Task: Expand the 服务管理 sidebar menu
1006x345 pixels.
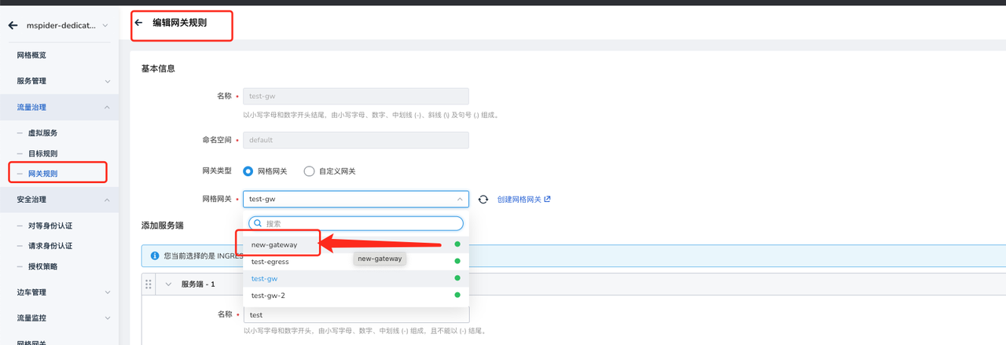Action: 107,81
